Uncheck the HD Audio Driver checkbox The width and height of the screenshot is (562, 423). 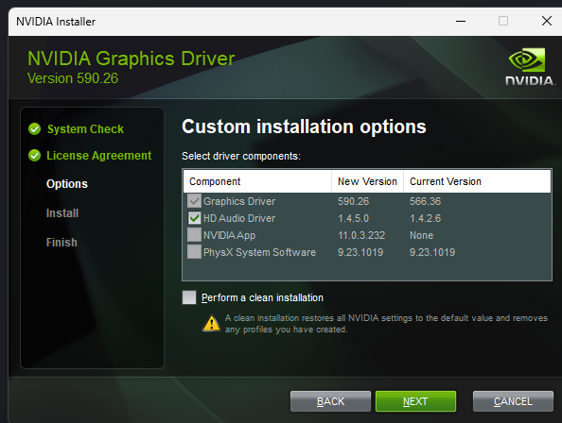(x=194, y=218)
